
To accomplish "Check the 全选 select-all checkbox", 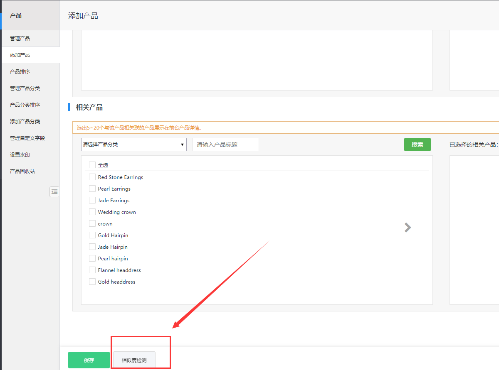I will [x=92, y=165].
